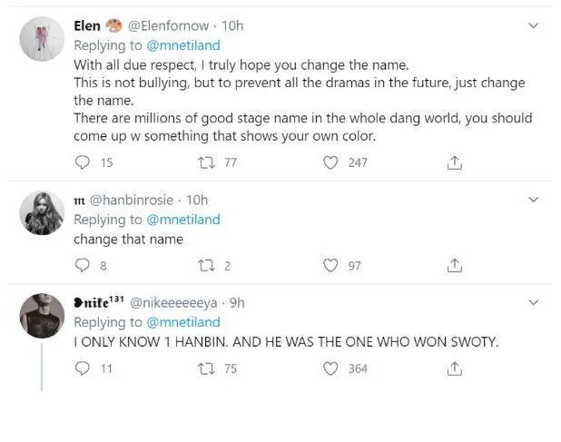The height and width of the screenshot is (442, 561).
Task: Share Elen's tweet using share icon
Action: coord(456,162)
